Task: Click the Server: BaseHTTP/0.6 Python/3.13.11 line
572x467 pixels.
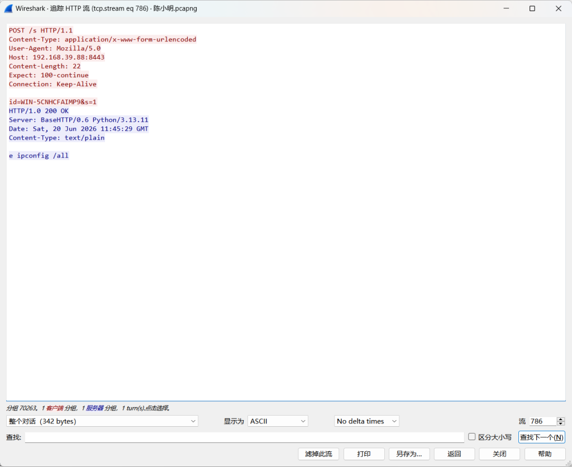Action: [x=79, y=120]
